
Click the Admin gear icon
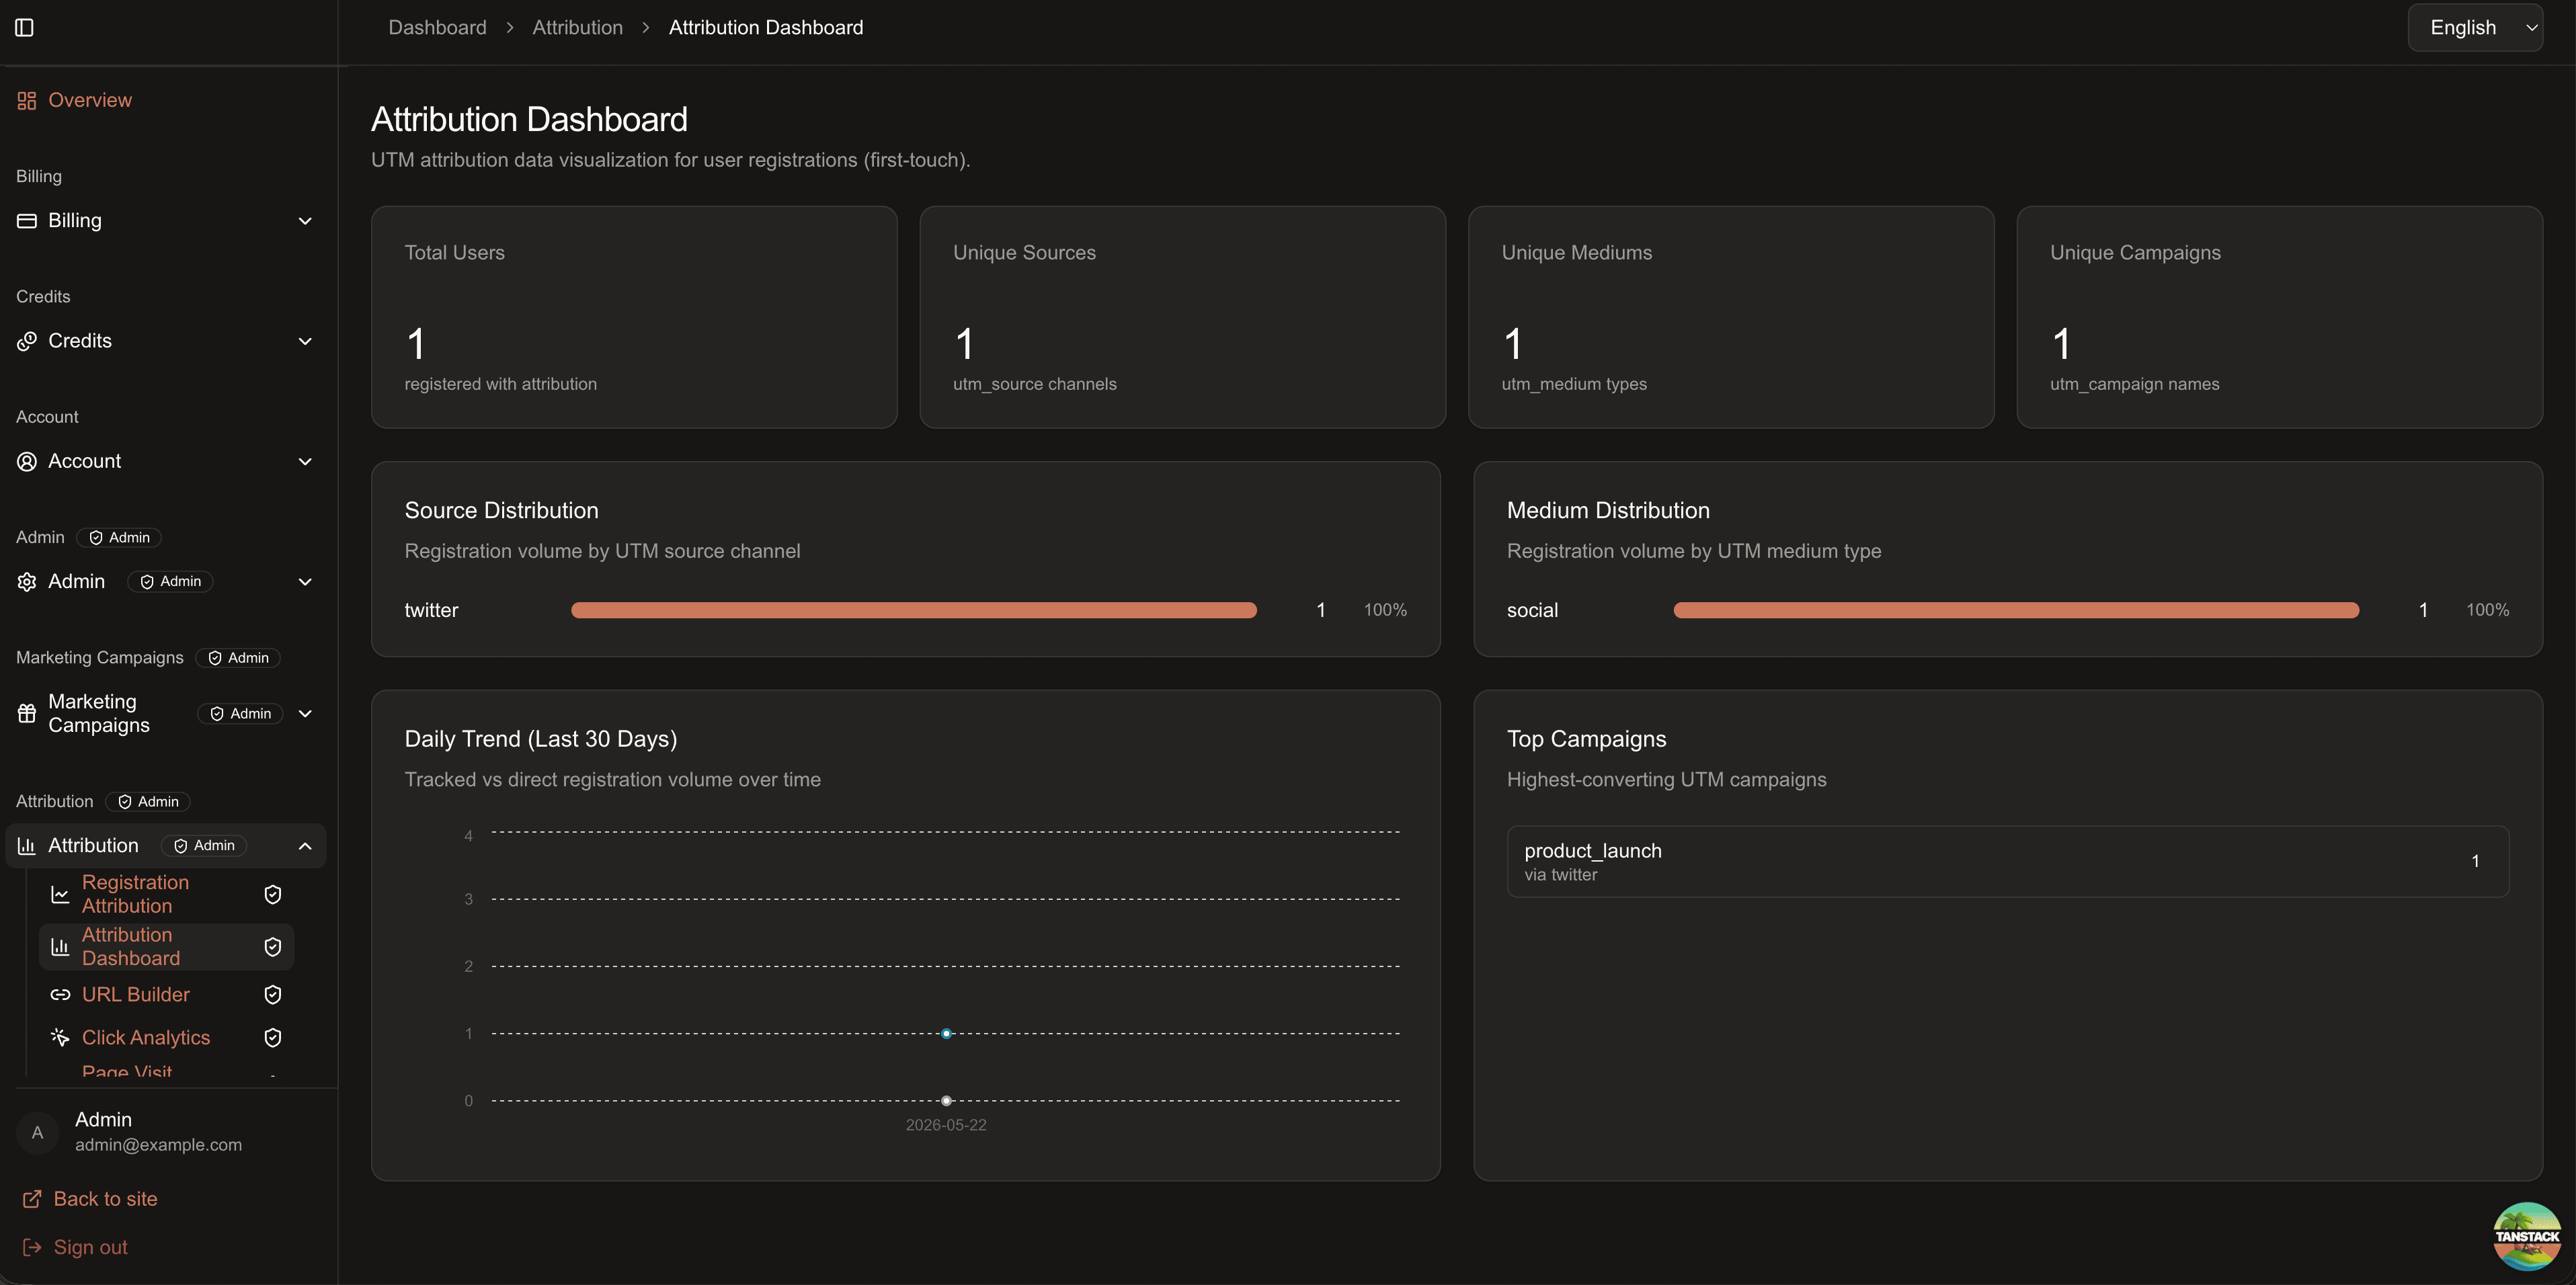tap(27, 582)
